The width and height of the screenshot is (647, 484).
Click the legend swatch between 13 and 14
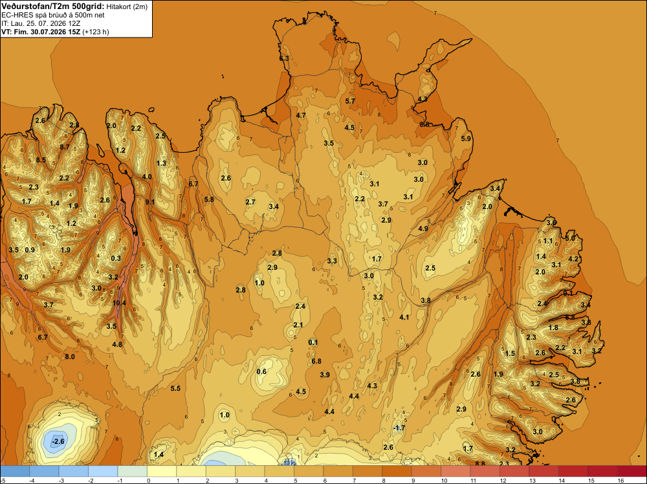click(x=543, y=471)
